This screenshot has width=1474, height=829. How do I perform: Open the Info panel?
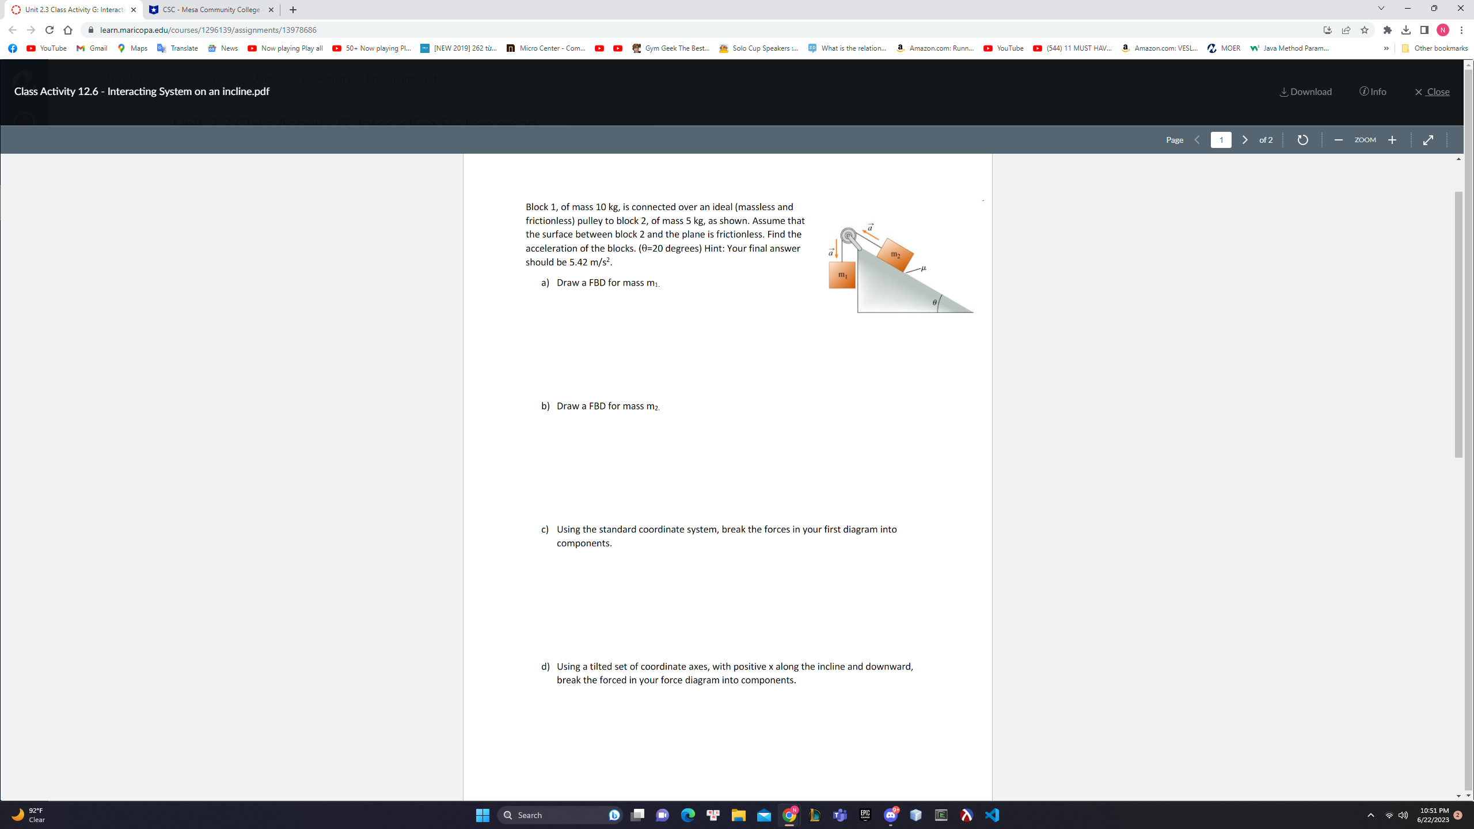coord(1373,92)
